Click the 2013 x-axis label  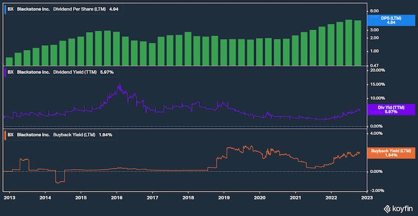pos(9,198)
